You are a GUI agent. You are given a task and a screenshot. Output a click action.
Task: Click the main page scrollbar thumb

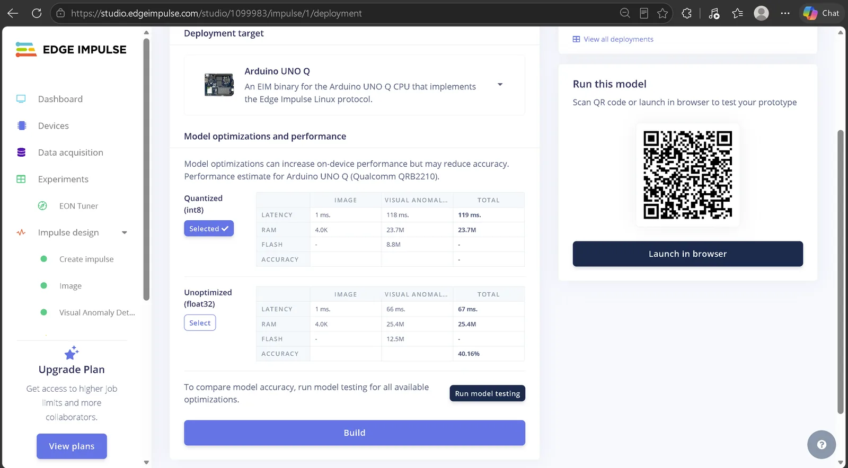pyautogui.click(x=840, y=272)
